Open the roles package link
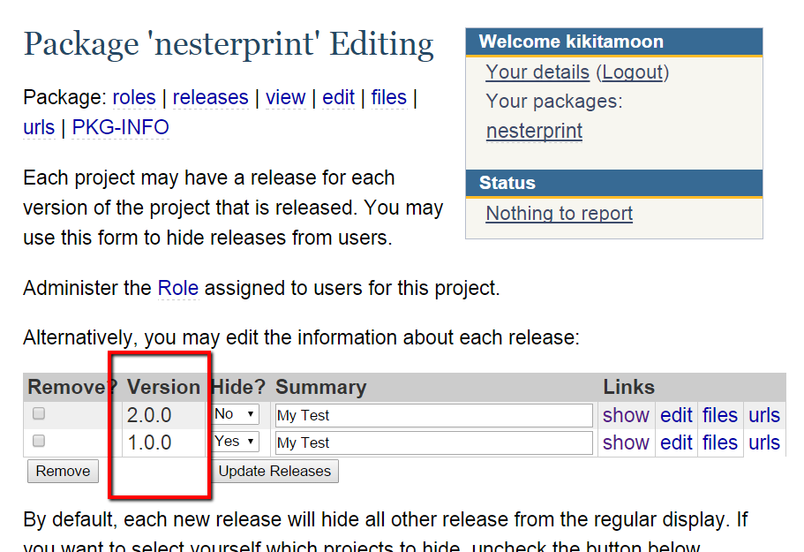804x552 pixels. pyautogui.click(x=134, y=97)
